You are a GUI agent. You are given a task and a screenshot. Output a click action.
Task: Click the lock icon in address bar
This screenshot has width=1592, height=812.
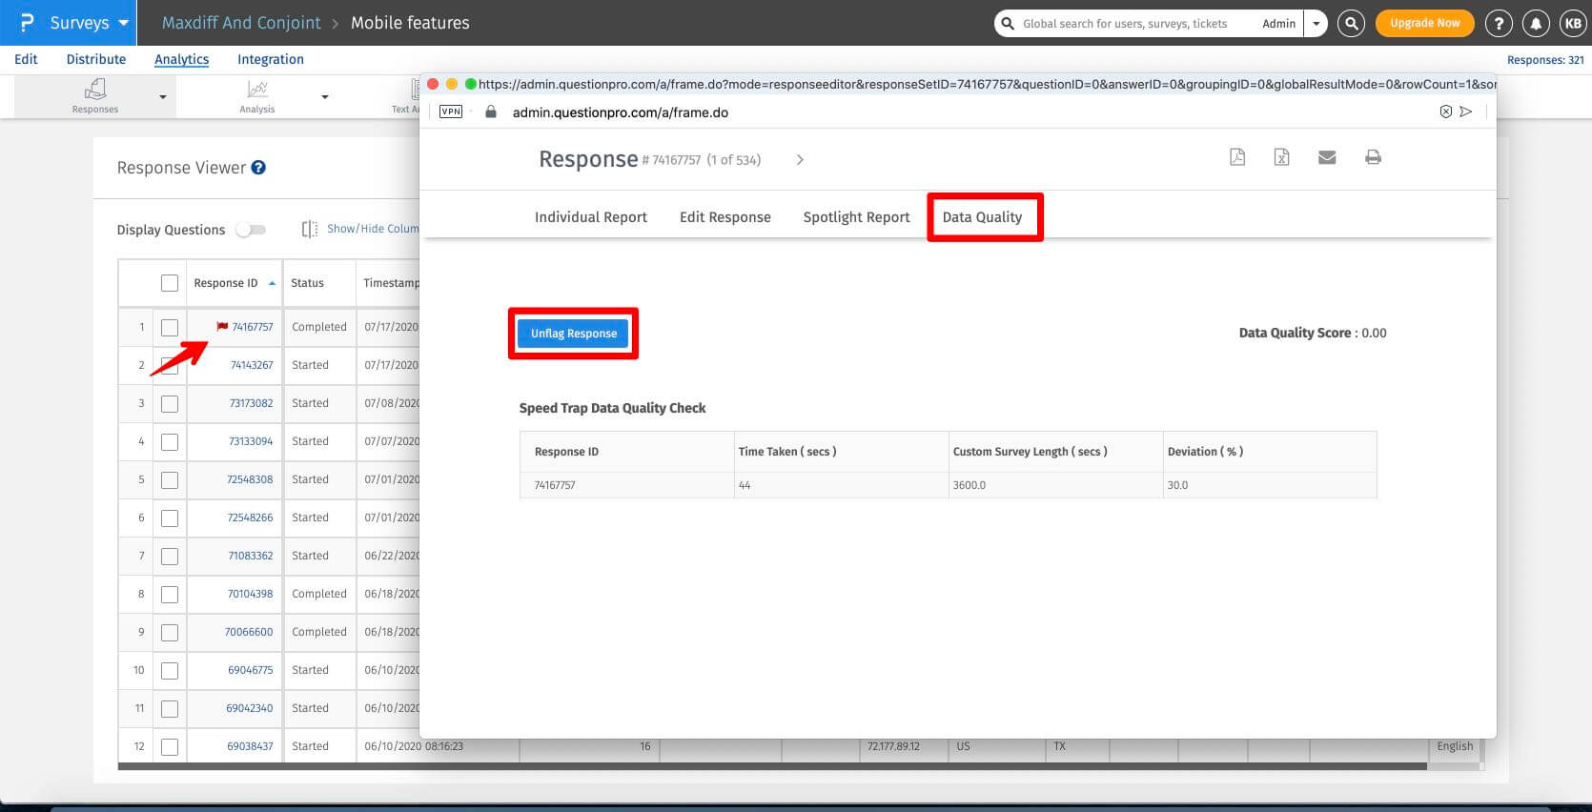(x=491, y=112)
